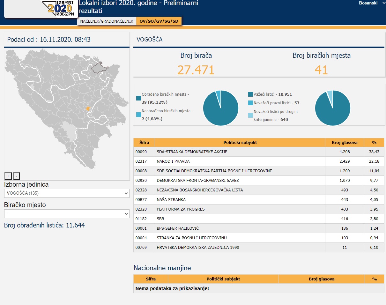The height and width of the screenshot is (305, 386).
Task: Click the Šifra column header
Action: 144,143
